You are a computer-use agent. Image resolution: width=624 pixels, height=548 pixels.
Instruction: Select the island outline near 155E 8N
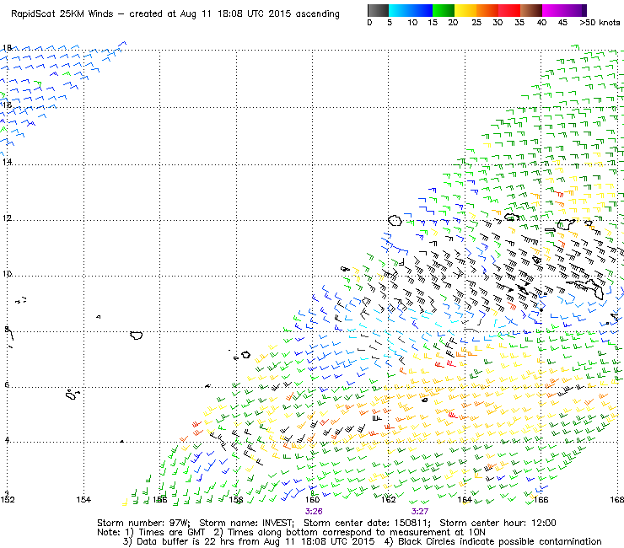137,335
